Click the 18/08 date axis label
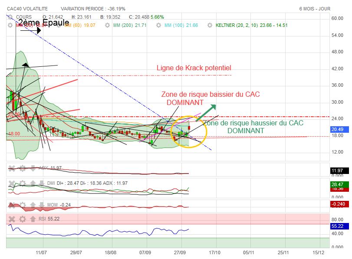Screen dimensions: 352x259 pos(110,252)
